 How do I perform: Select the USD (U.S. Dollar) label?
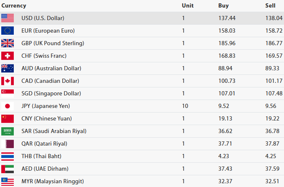click(x=43, y=18)
